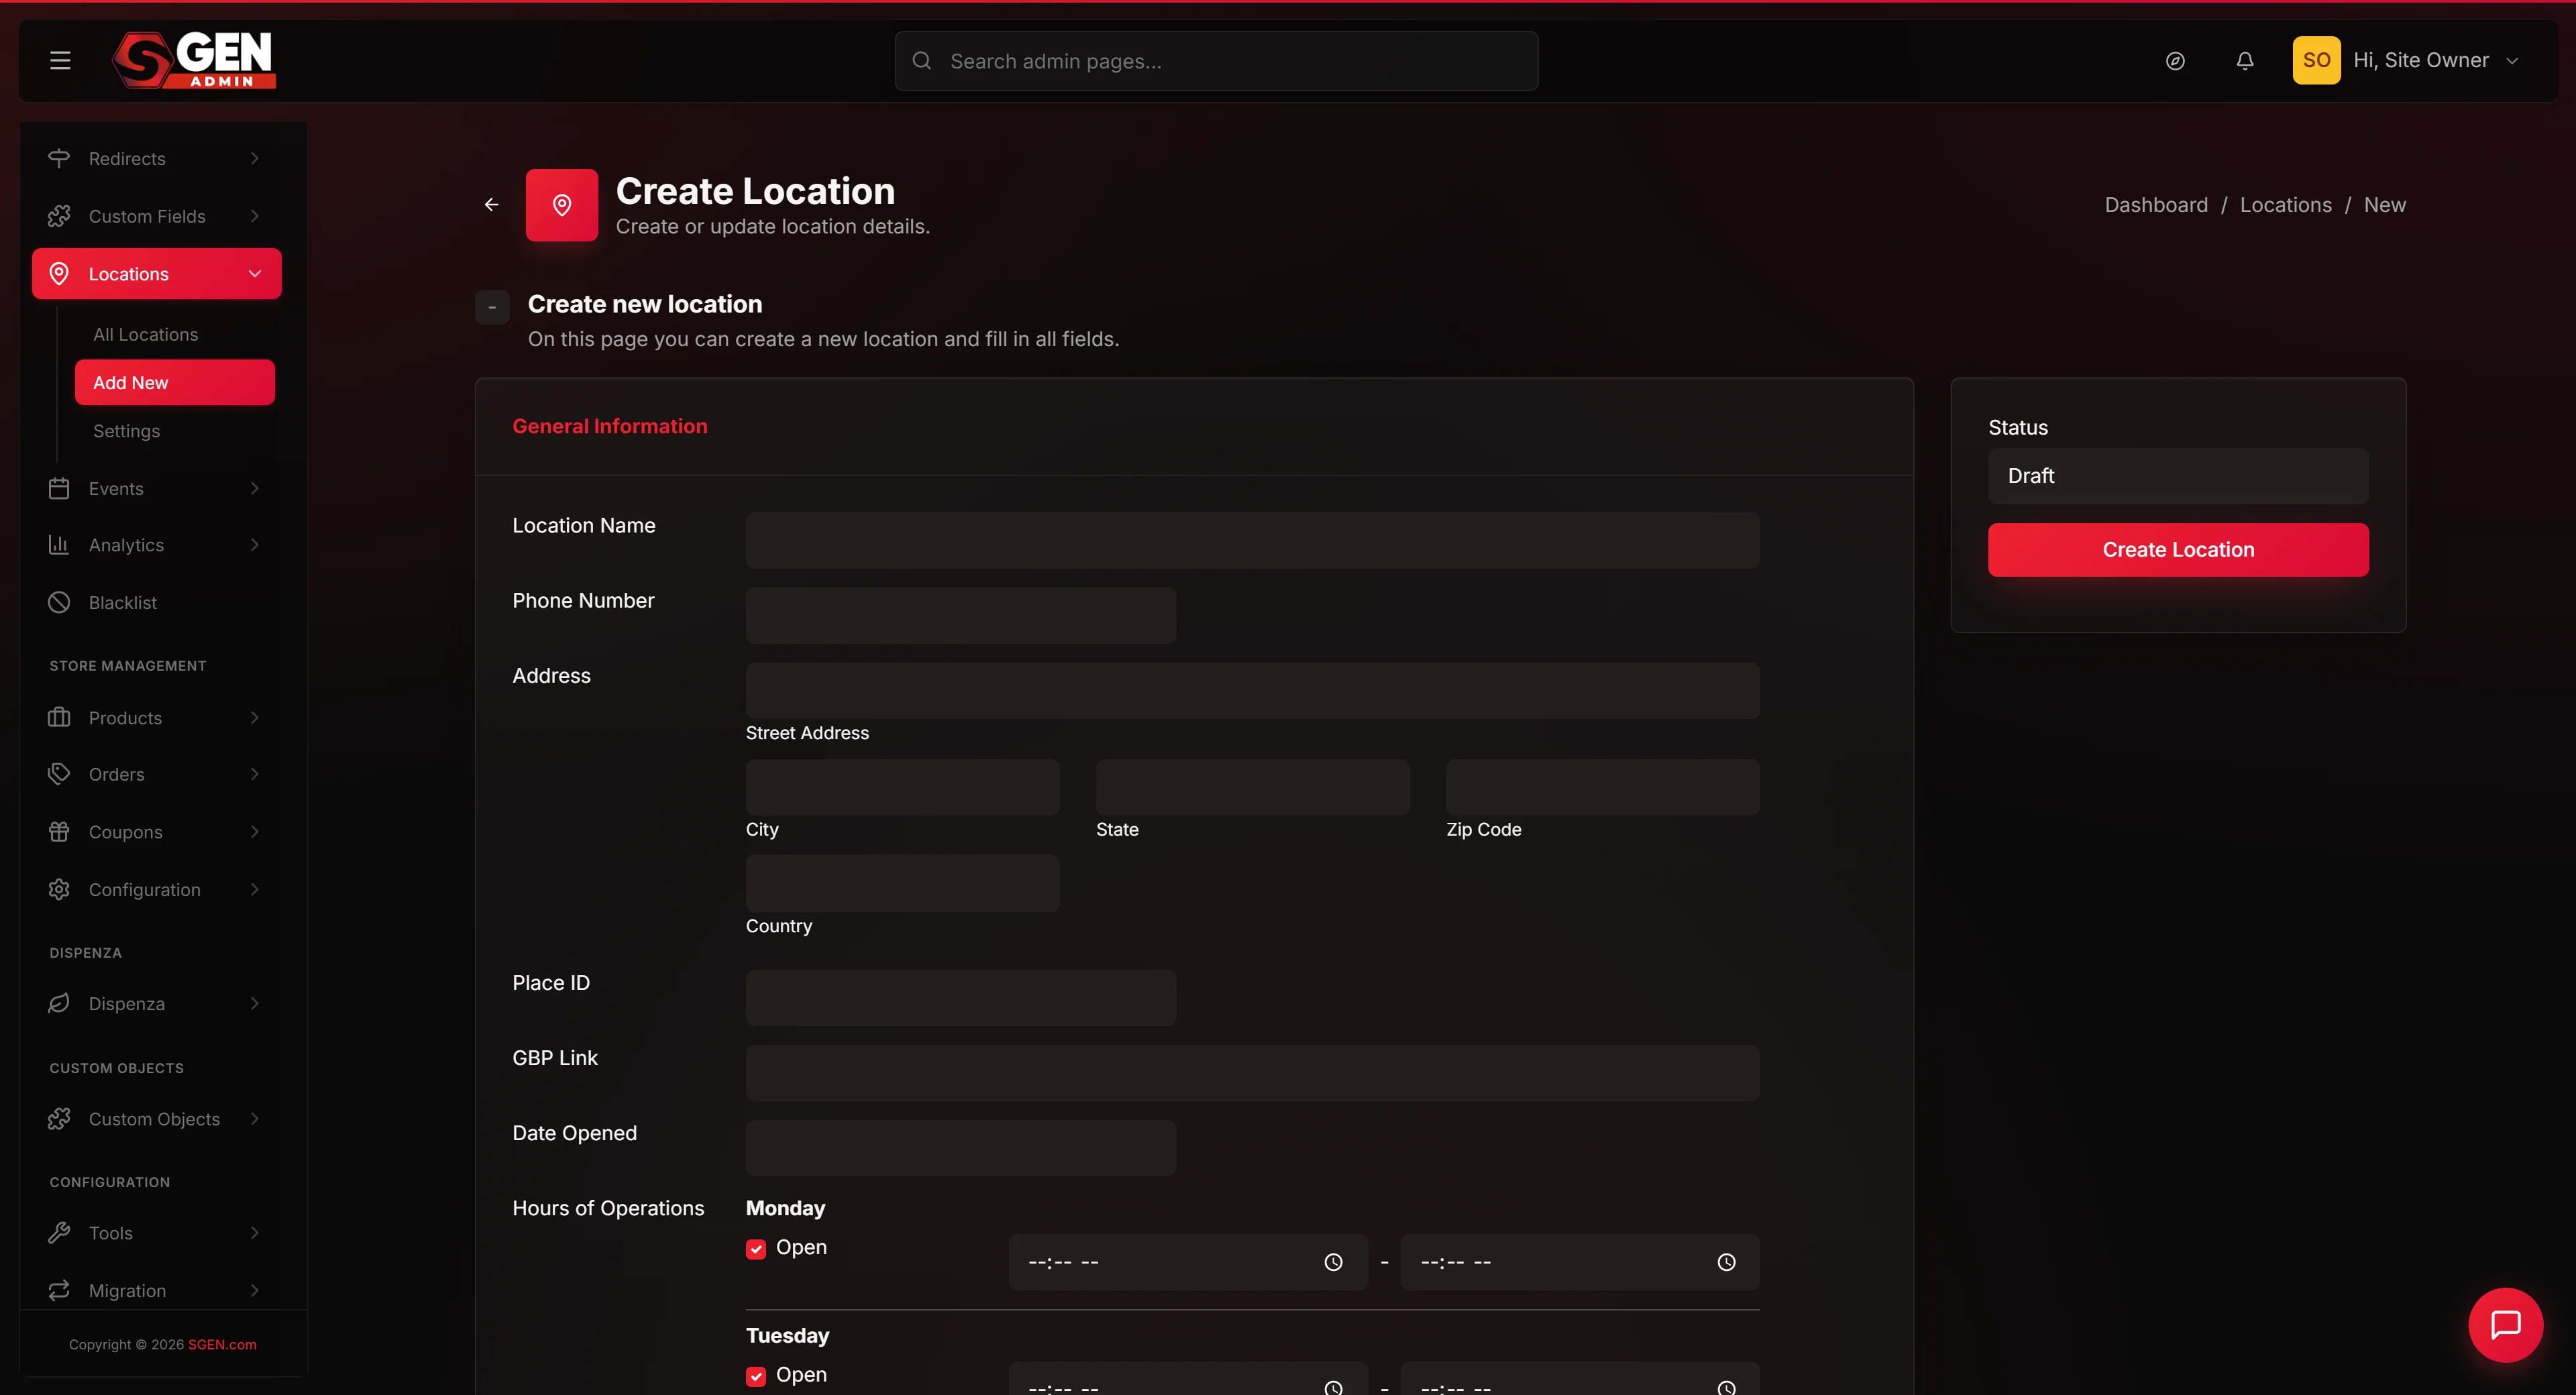Open the Dispenza menu item
Viewport: 2576px width, 1395px height.
tap(156, 1003)
